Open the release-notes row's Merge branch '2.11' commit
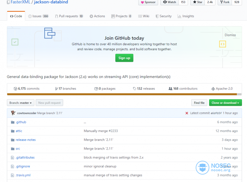The width and height of the screenshot is (247, 182). pyautogui.click(x=98, y=140)
